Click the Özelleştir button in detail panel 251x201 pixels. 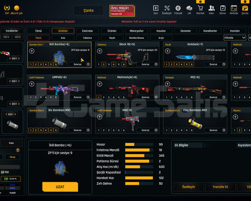coord(188,187)
